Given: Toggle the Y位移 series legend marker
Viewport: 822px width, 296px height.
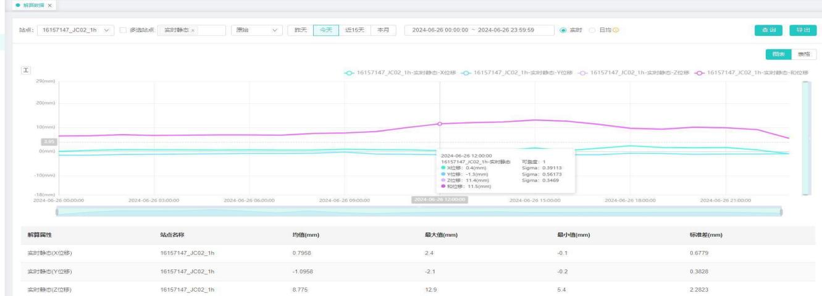Looking at the screenshot, I should pyautogui.click(x=466, y=72).
